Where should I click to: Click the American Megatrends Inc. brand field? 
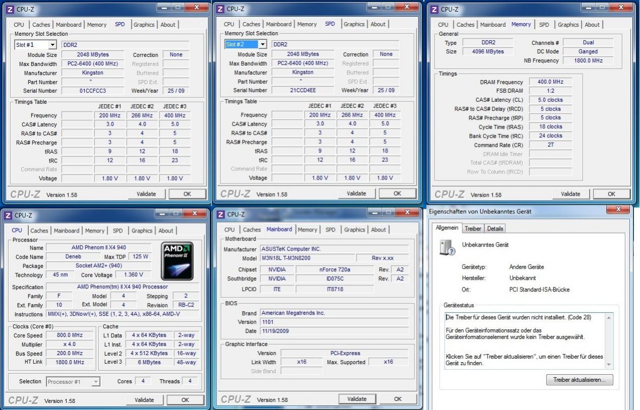tap(334, 313)
